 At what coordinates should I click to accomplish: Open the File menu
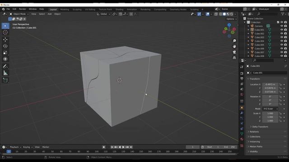tap(8, 9)
